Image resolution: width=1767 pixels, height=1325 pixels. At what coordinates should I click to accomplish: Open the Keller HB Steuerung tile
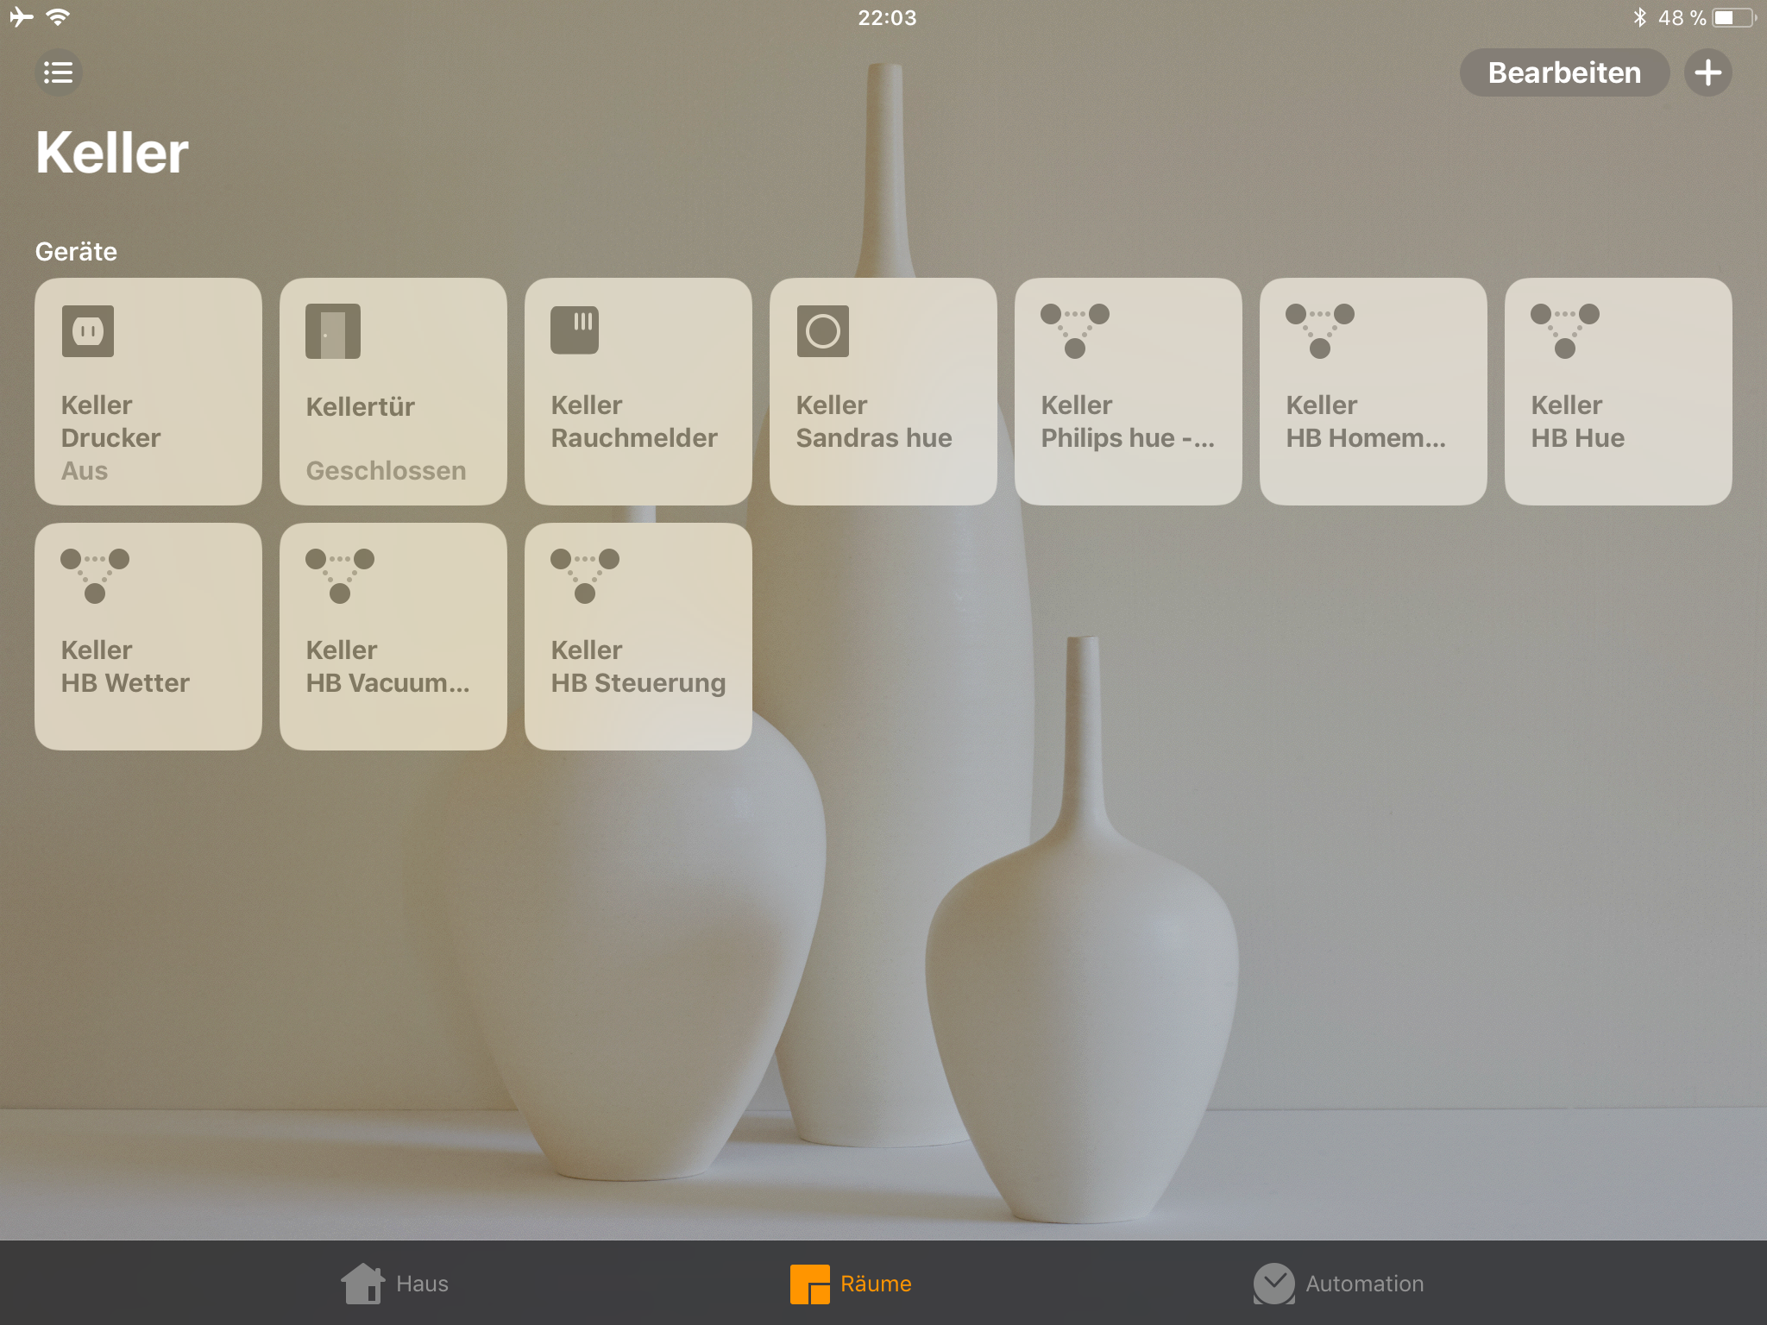click(x=638, y=637)
